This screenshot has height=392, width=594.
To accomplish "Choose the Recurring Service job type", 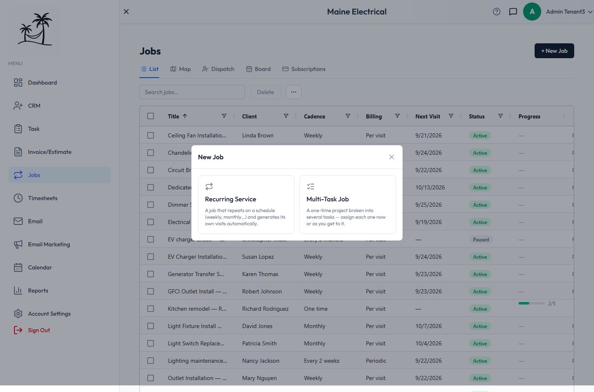I will 246,205.
